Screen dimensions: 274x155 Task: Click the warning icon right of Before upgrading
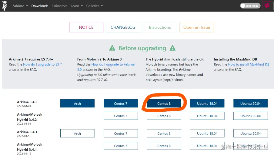point(172,48)
